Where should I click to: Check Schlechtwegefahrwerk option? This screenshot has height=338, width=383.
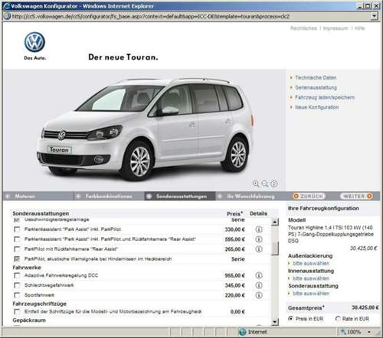(x=17, y=285)
